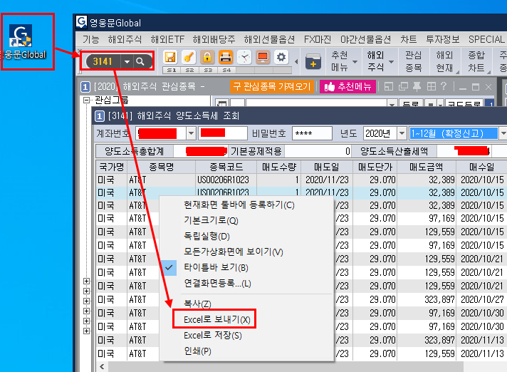This screenshot has width=507, height=372.
Task: Switch to the S4 screen tab
Action: (x=226, y=70)
